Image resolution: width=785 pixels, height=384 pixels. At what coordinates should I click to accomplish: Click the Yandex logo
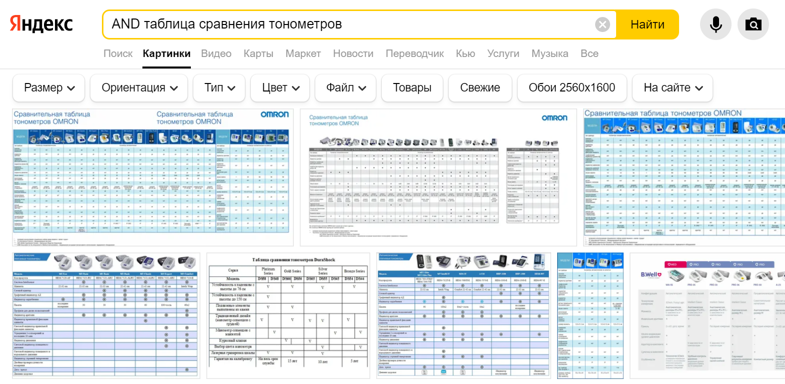[41, 24]
